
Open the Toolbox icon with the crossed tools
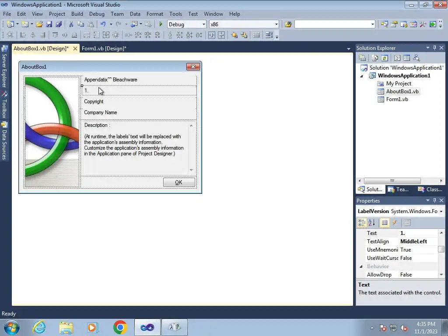pos(423,24)
